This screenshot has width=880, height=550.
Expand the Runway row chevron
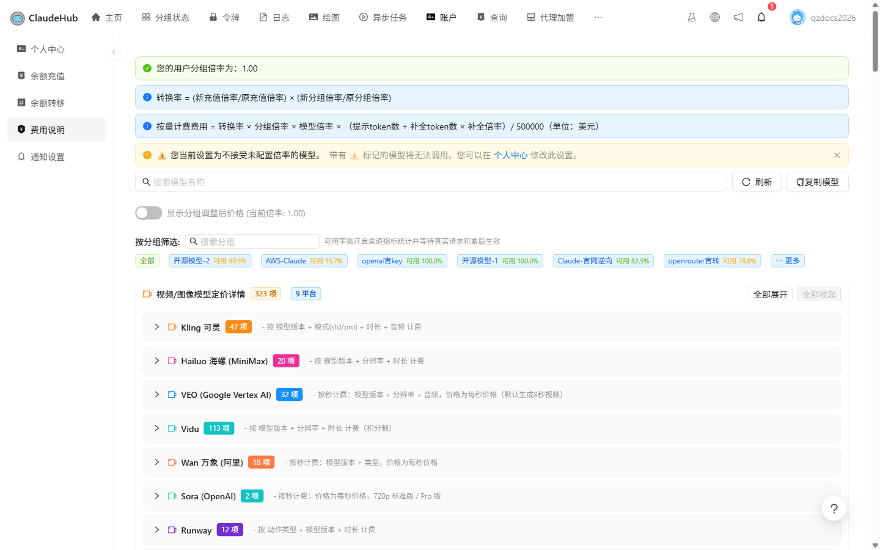pyautogui.click(x=157, y=530)
